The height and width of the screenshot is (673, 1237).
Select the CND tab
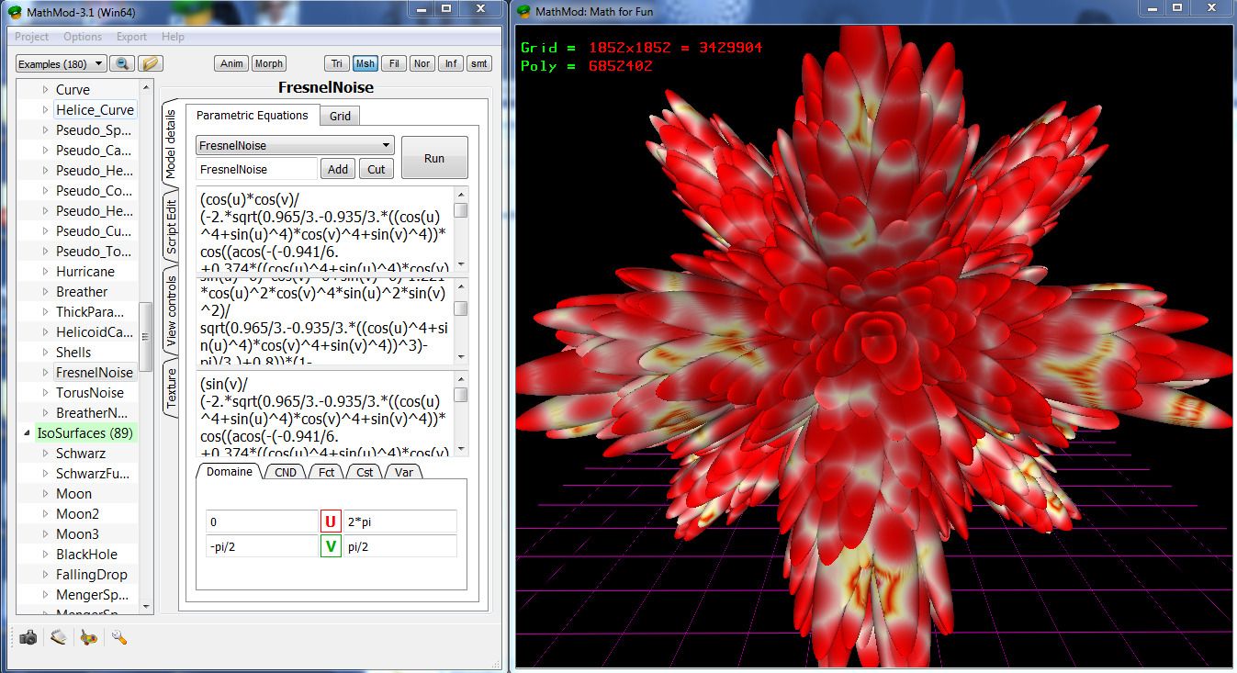pyautogui.click(x=285, y=471)
